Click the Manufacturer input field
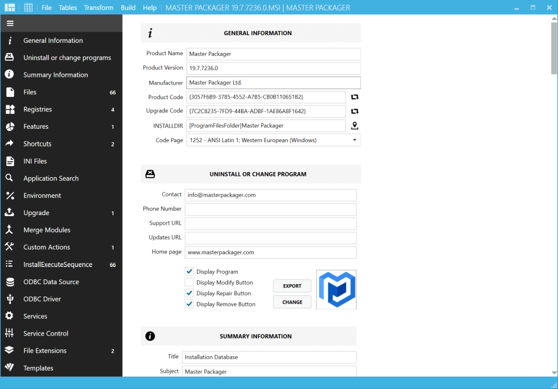 (x=273, y=82)
